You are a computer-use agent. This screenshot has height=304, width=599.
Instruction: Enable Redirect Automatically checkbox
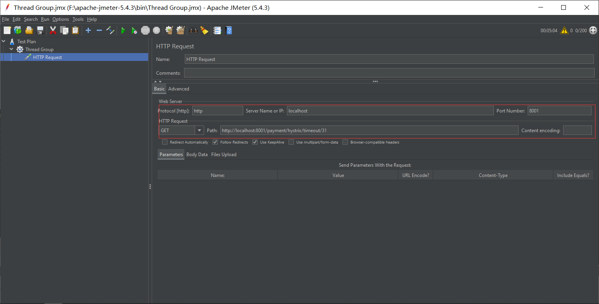point(165,142)
